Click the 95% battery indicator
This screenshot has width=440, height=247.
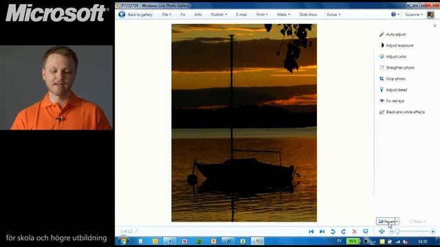[353, 241]
